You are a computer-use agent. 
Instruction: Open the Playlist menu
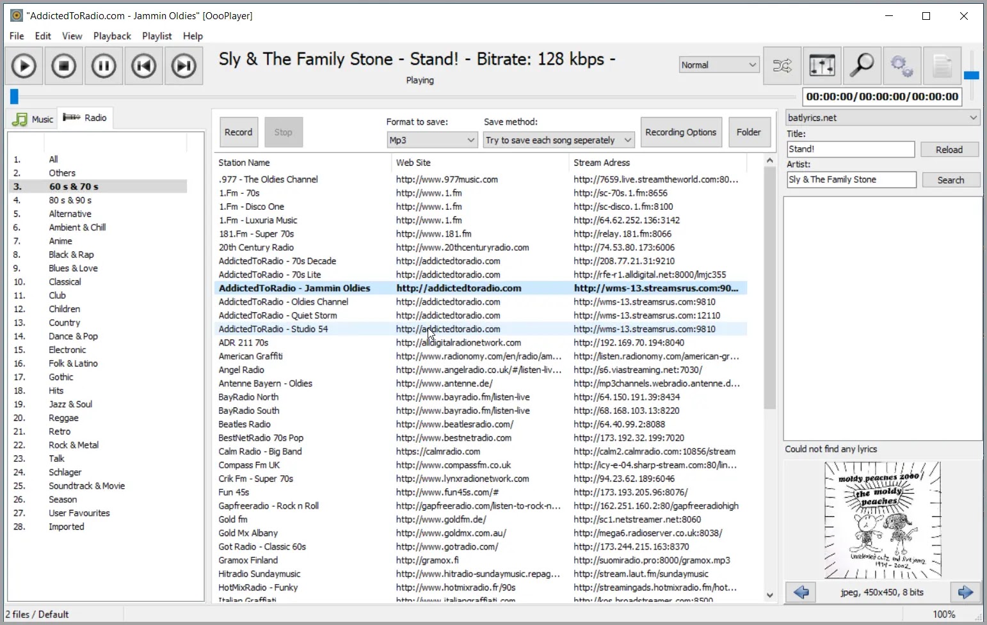point(157,36)
